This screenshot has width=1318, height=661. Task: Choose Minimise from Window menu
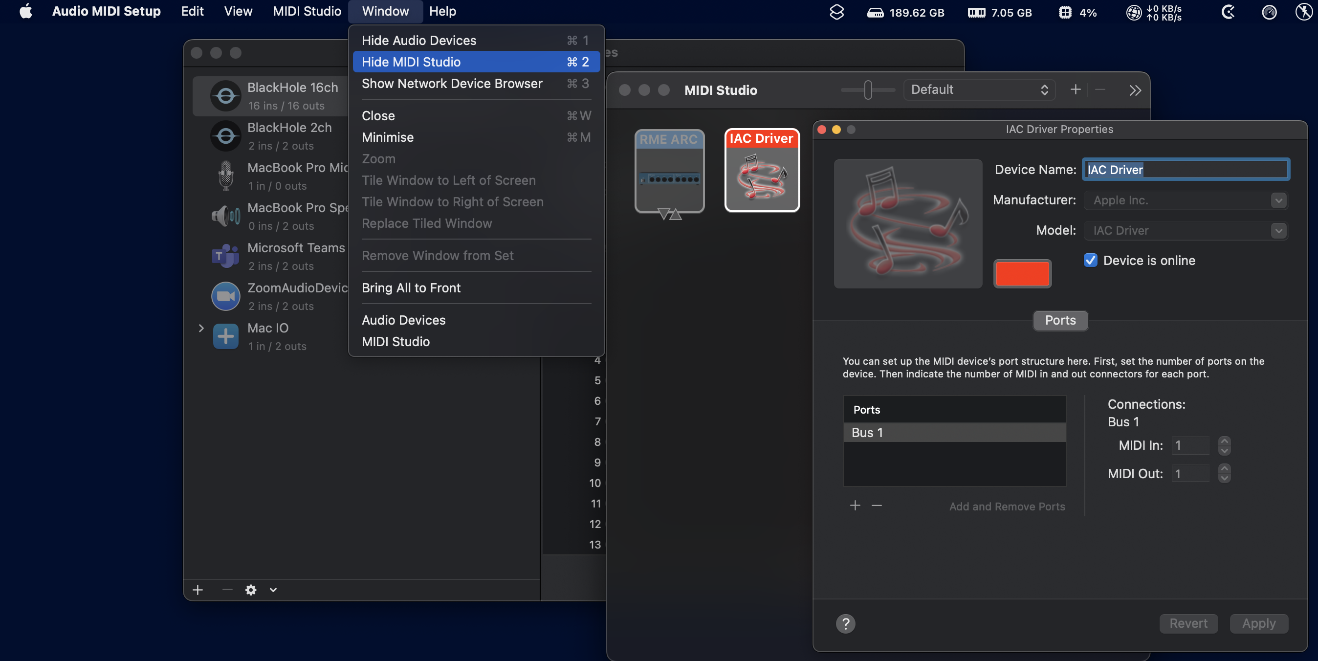click(476, 137)
